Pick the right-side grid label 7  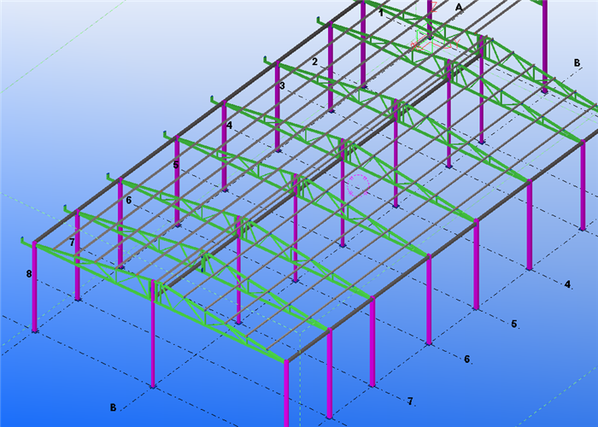pos(410,401)
